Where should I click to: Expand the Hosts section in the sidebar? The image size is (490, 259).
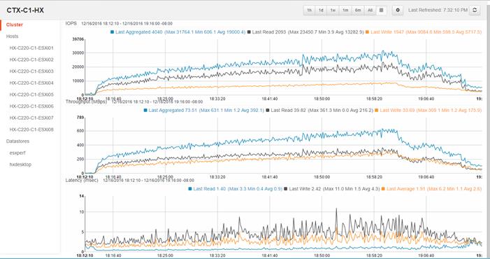12,36
